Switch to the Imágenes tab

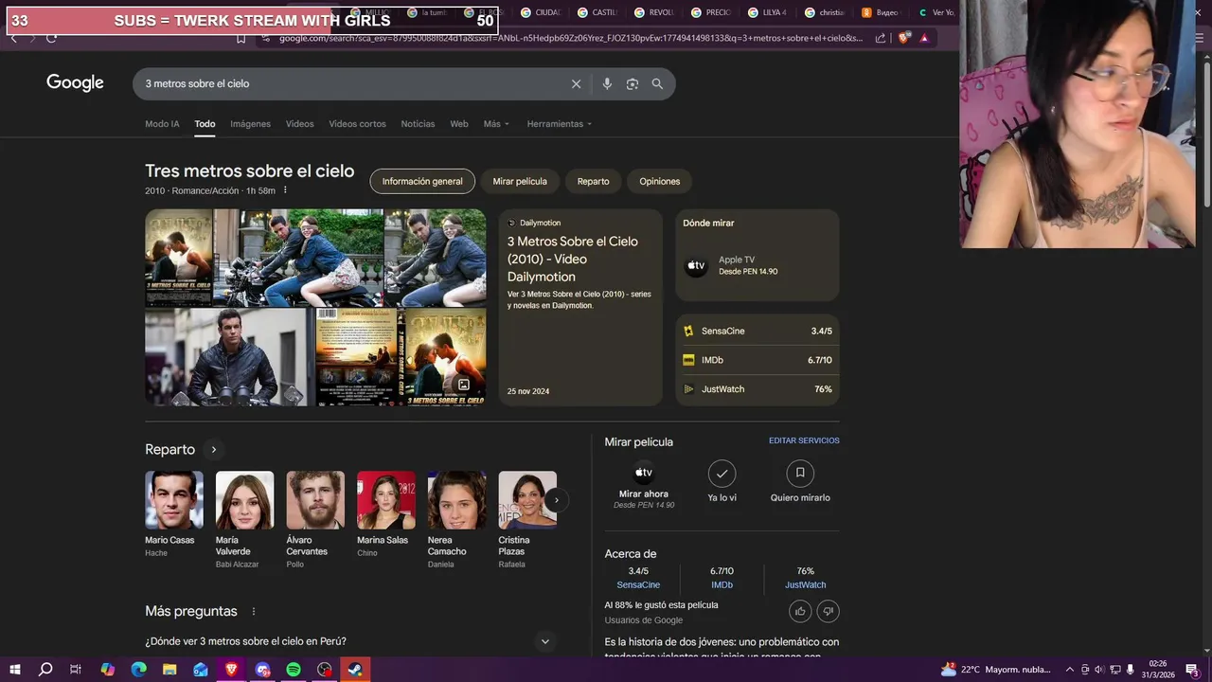[251, 124]
